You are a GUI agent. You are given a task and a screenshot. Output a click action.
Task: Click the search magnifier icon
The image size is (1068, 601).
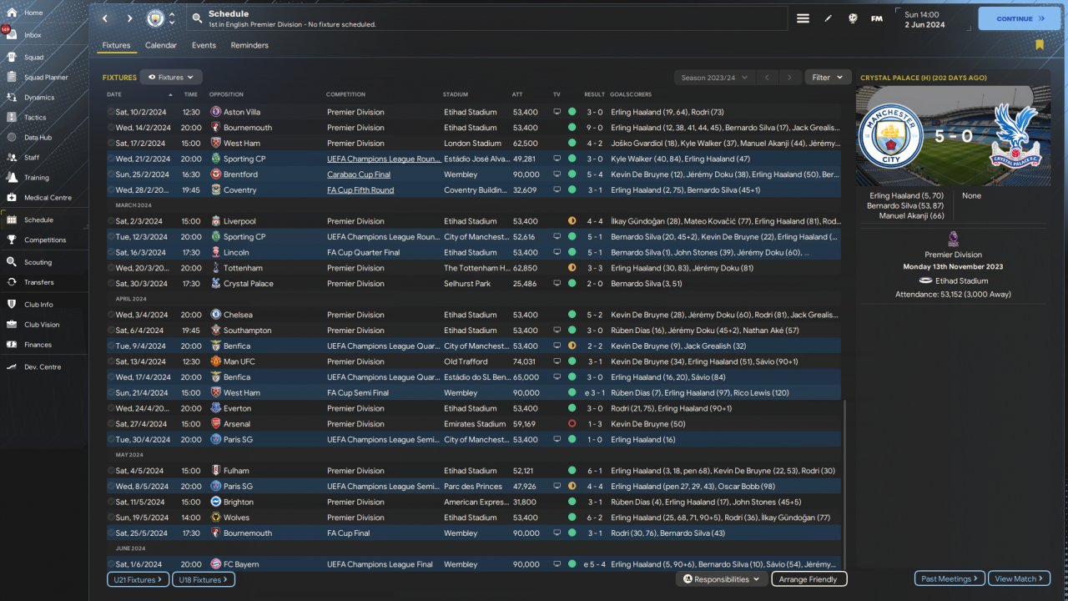click(x=197, y=18)
